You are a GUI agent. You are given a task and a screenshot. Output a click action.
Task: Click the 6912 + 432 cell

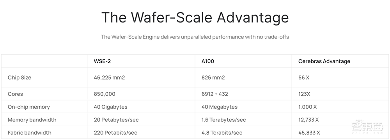(214, 94)
